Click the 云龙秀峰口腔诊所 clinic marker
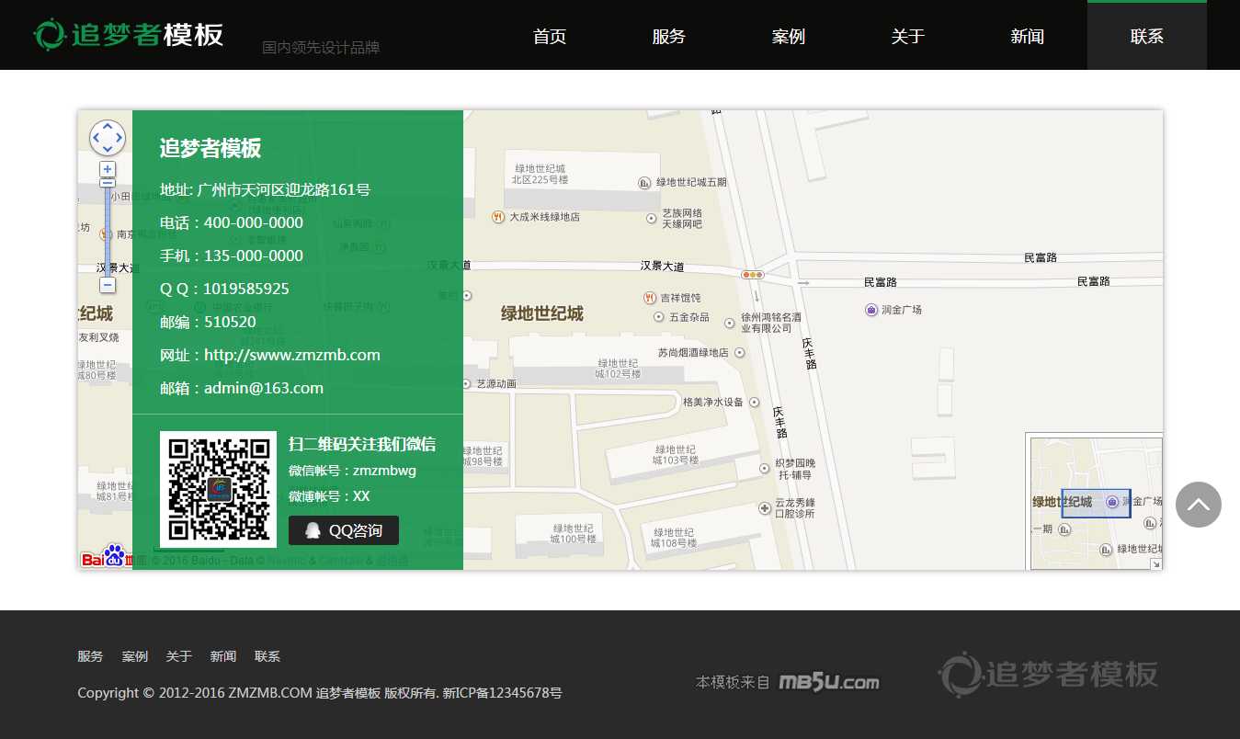The width and height of the screenshot is (1240, 739). pyautogui.click(x=764, y=508)
